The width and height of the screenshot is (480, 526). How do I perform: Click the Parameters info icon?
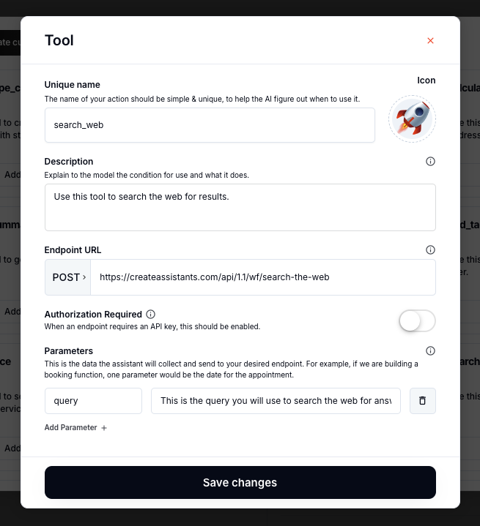tap(430, 351)
